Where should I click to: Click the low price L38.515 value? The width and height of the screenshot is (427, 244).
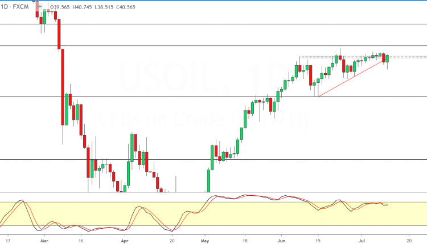(x=104, y=7)
